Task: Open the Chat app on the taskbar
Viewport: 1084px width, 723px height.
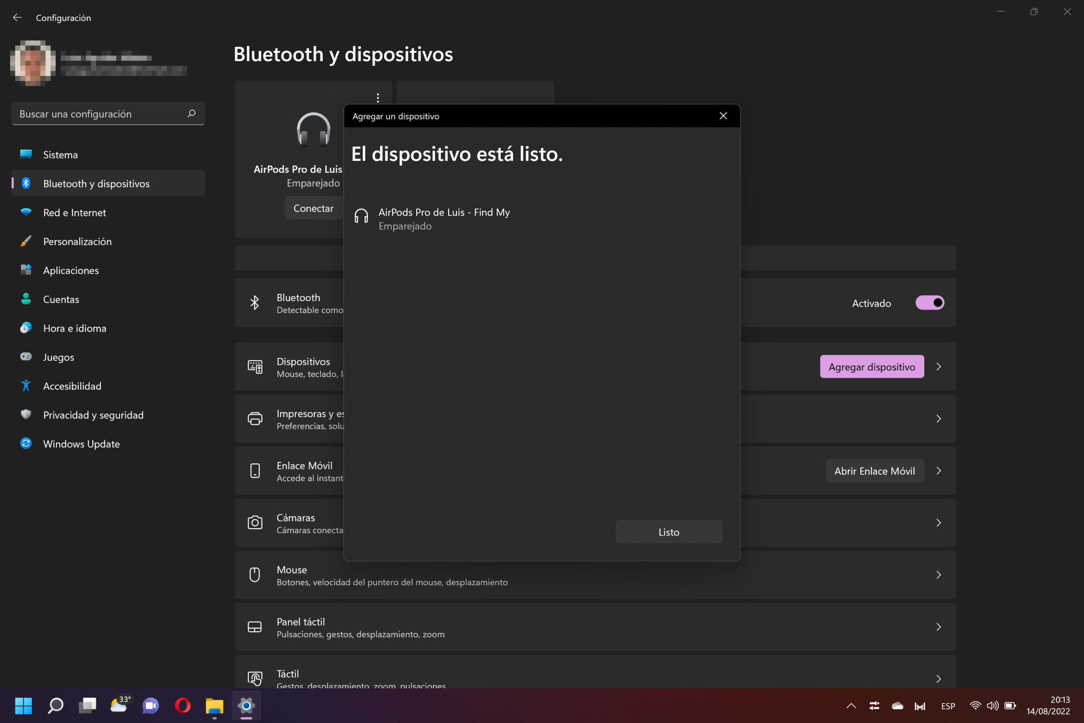Action: [151, 706]
